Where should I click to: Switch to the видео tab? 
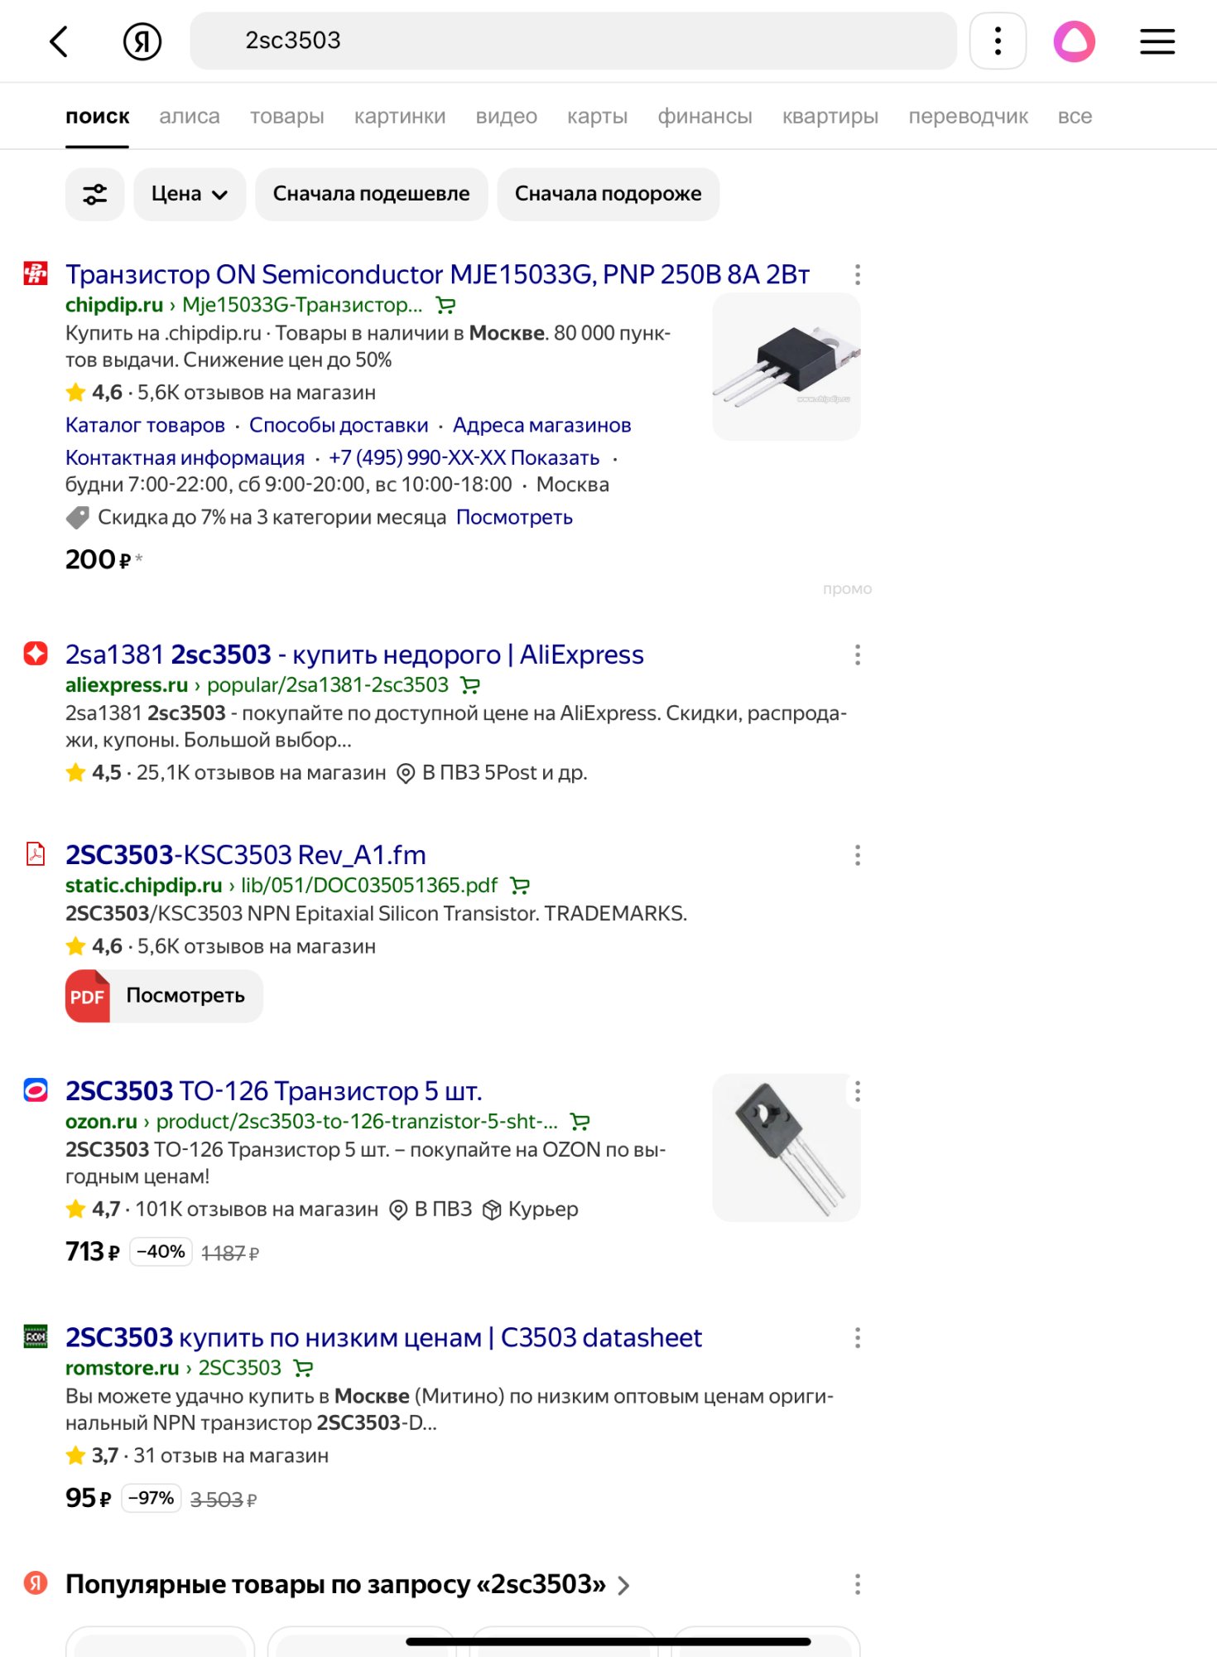tap(507, 116)
